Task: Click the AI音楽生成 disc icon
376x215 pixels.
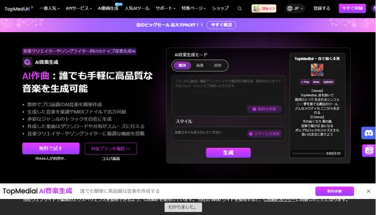Action: coord(27,62)
